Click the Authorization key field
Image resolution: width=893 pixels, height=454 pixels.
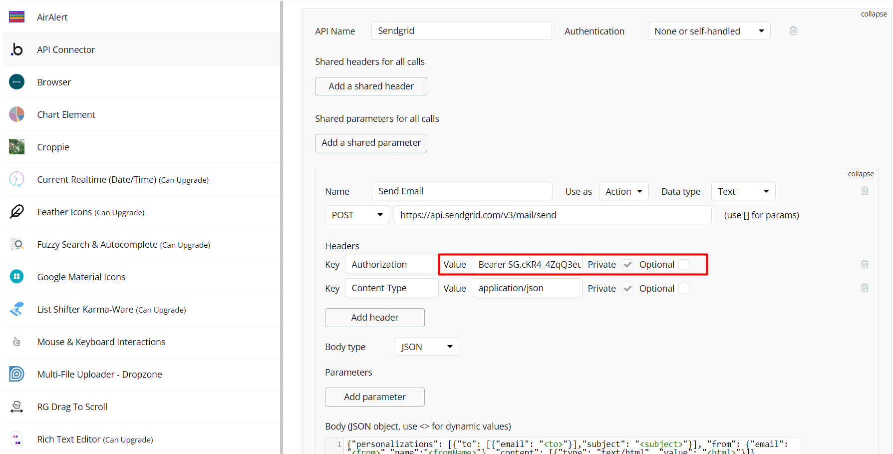(391, 264)
